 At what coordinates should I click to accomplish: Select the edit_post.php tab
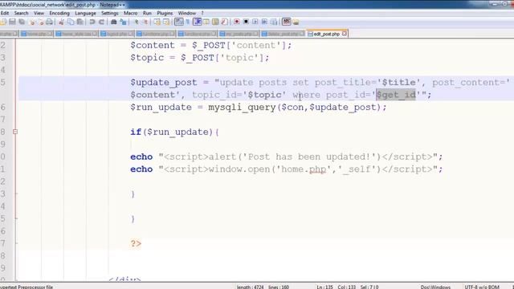(x=326, y=34)
